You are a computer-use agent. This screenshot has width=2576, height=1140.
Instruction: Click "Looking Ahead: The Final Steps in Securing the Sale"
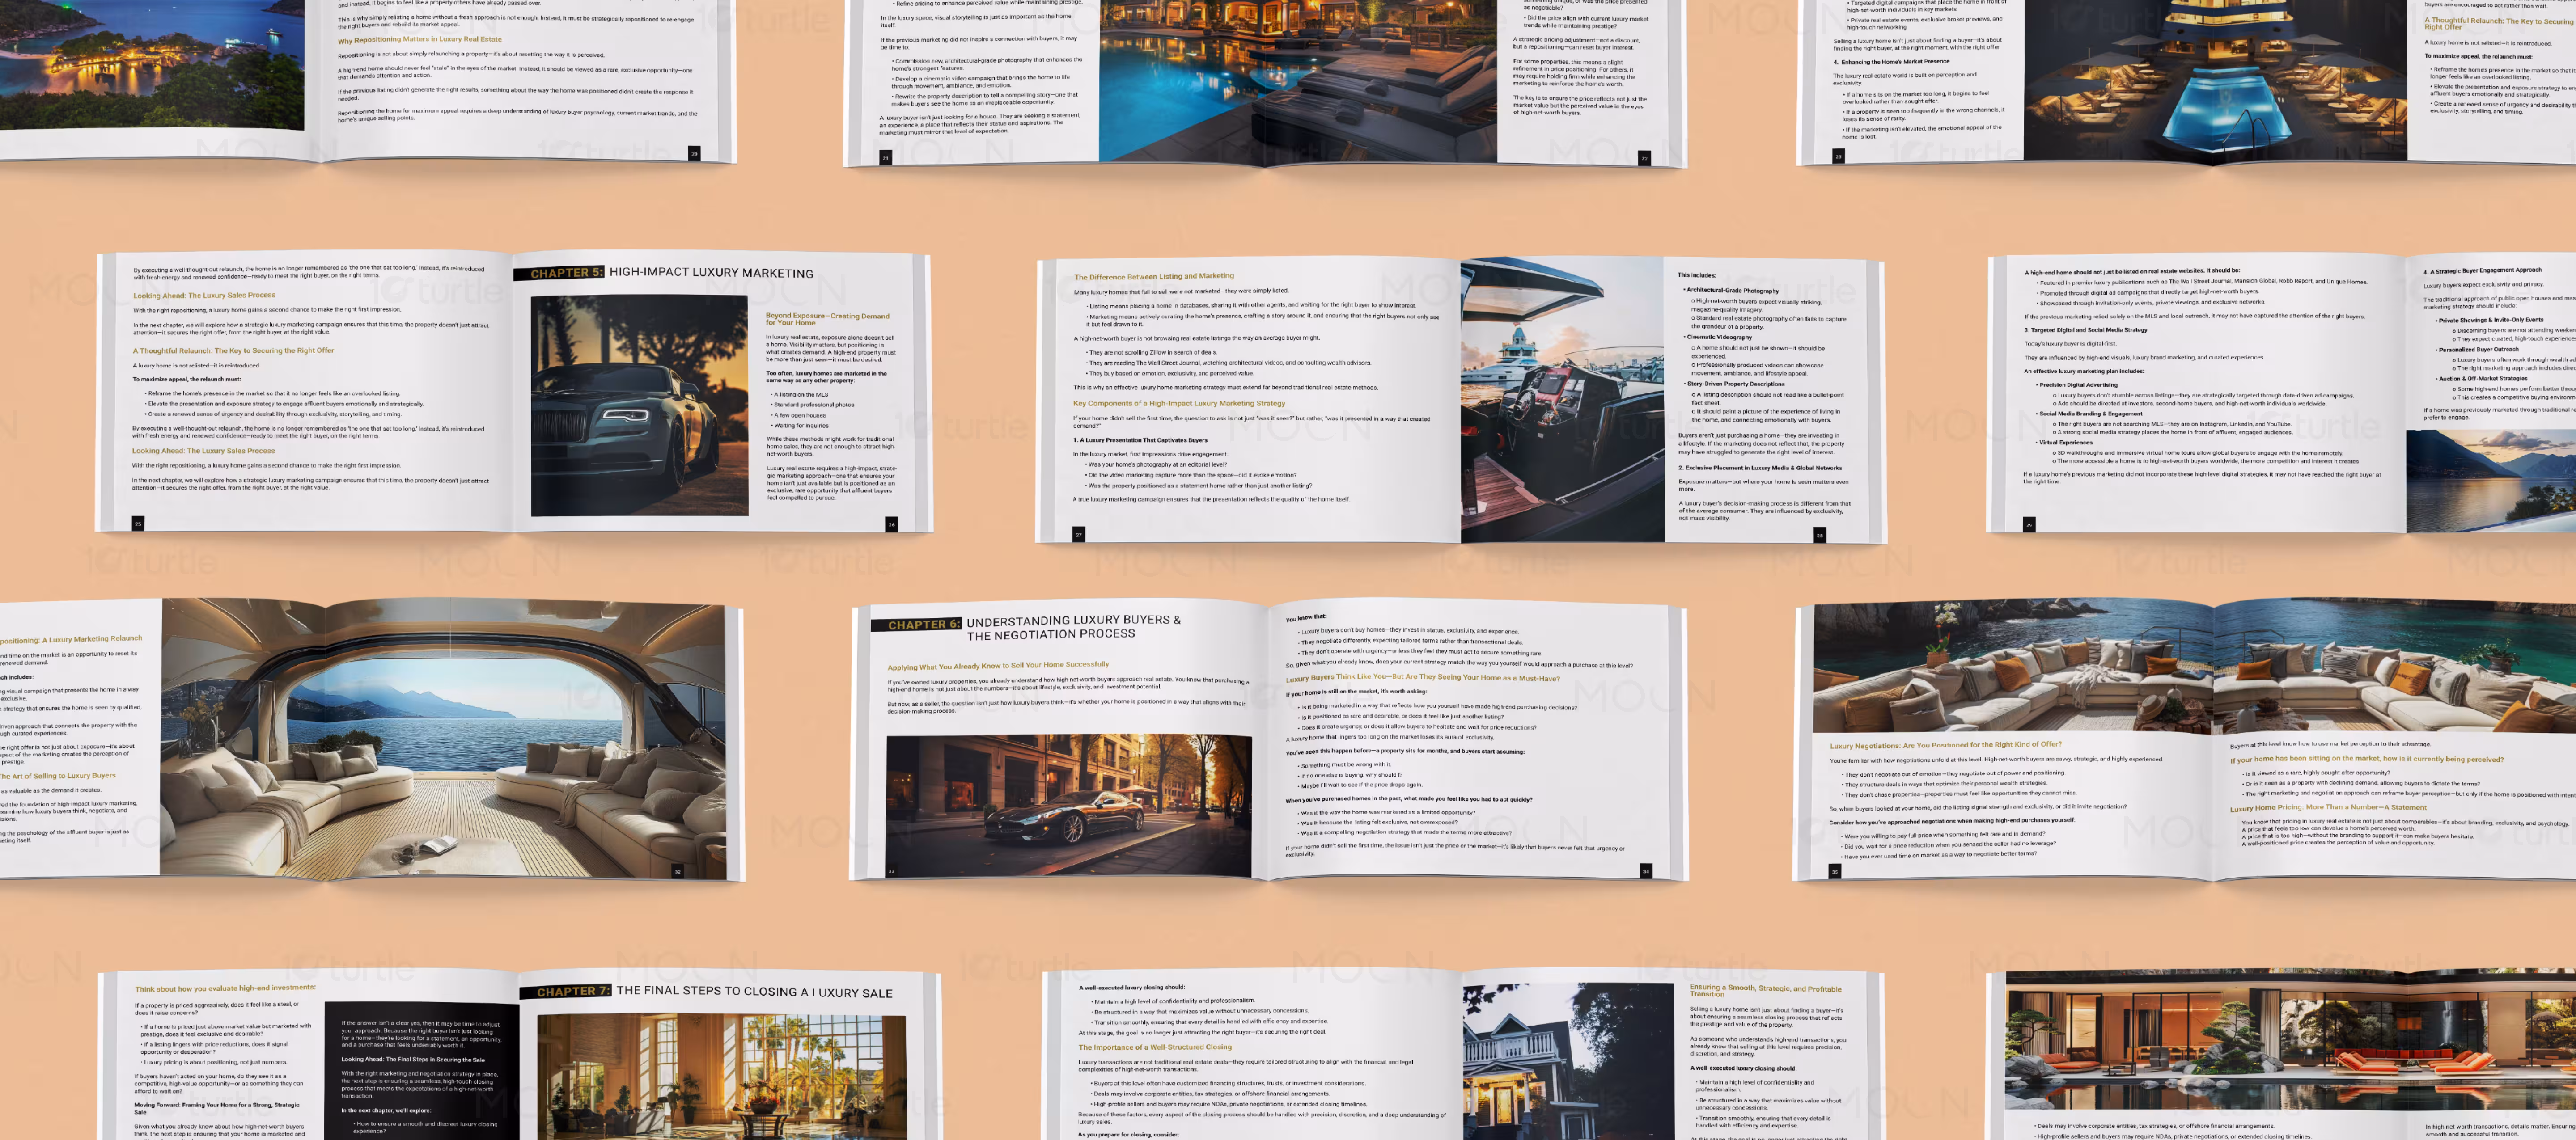coord(413,1059)
